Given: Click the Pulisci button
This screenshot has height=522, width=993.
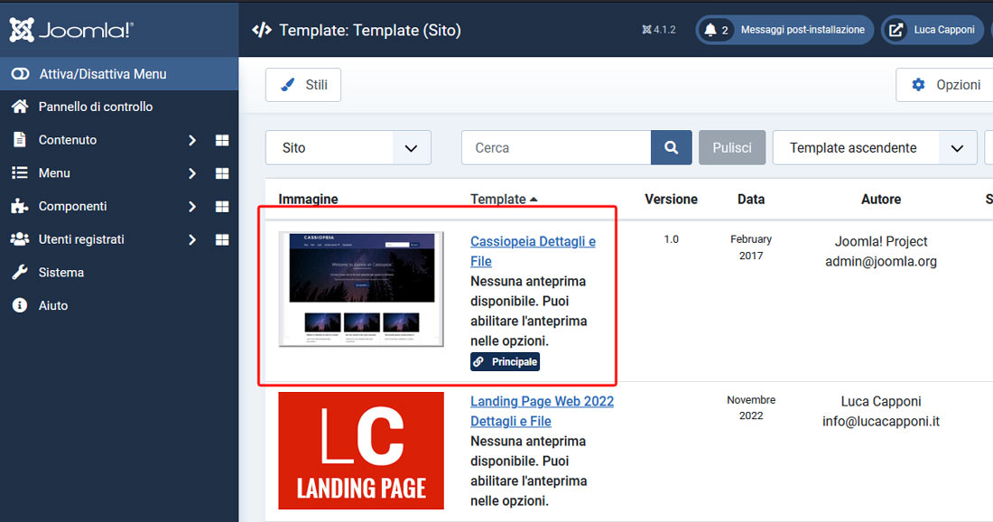Looking at the screenshot, I should point(732,147).
